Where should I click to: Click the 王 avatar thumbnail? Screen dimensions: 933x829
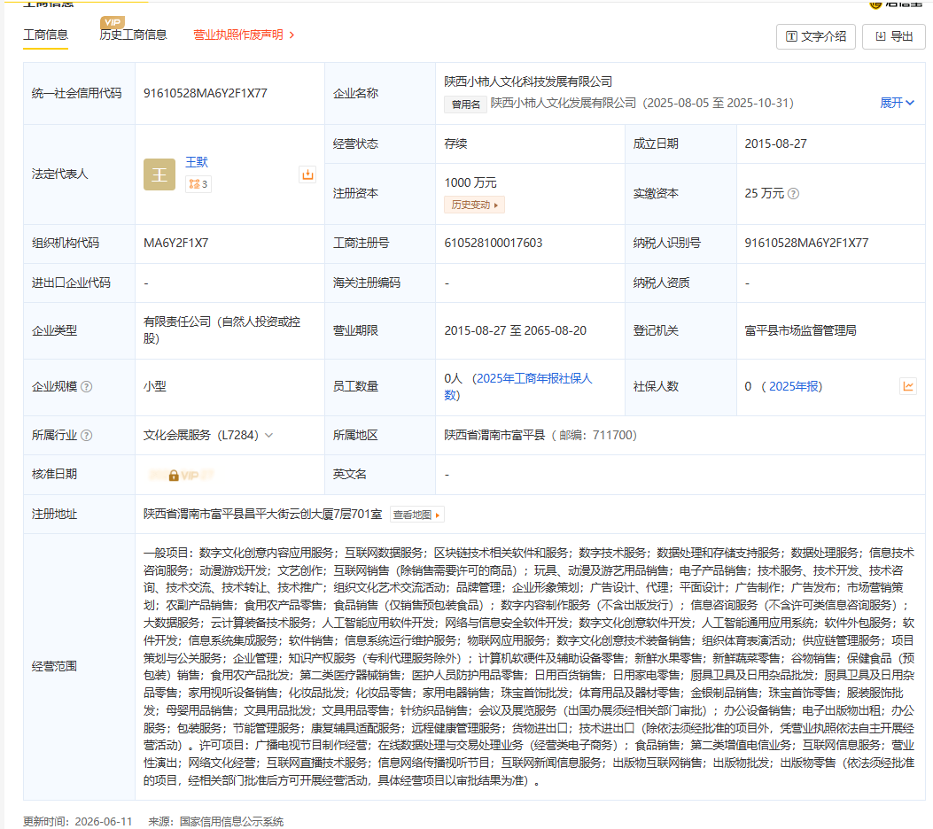point(159,174)
